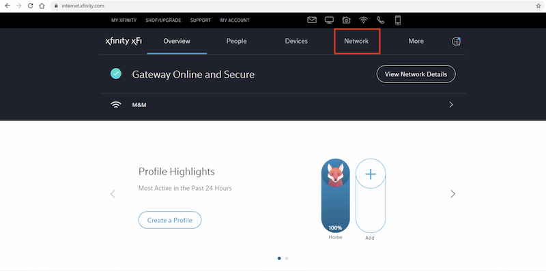Show next highlights with right chevron

click(452, 194)
